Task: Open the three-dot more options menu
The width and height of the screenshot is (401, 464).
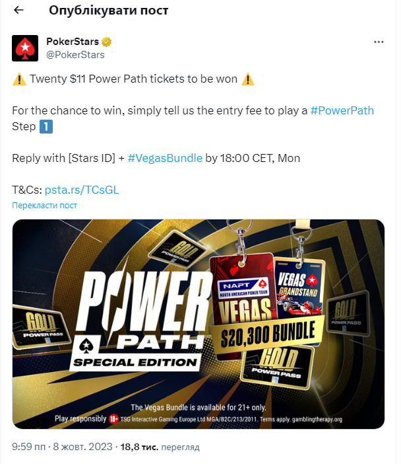Action: (379, 42)
